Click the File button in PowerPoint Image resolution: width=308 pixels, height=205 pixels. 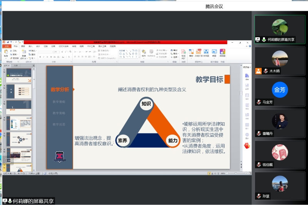tap(6, 46)
